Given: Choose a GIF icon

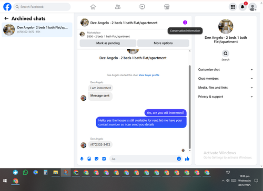Looking at the screenshot, I should click(104, 158).
